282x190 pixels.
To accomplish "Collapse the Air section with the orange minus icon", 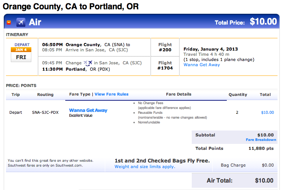I will pos(9,22).
